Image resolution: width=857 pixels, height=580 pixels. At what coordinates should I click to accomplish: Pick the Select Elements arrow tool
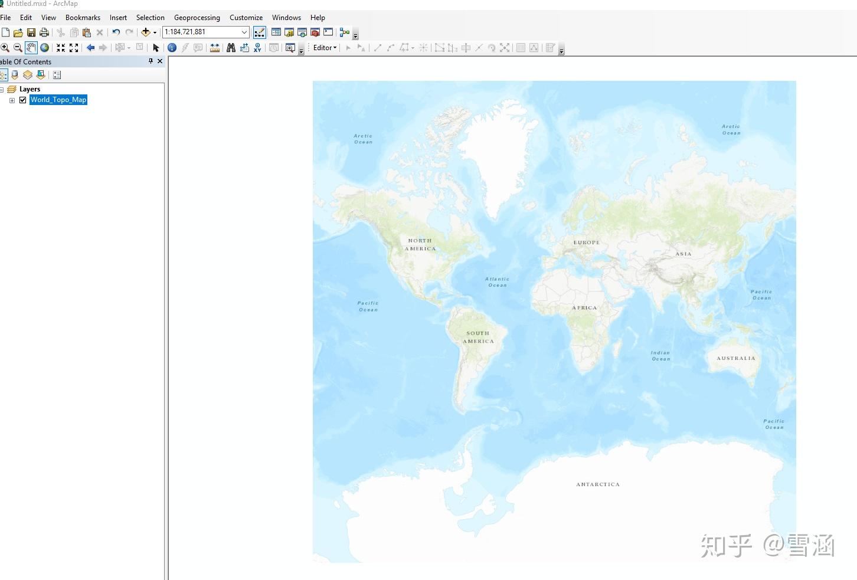[156, 48]
